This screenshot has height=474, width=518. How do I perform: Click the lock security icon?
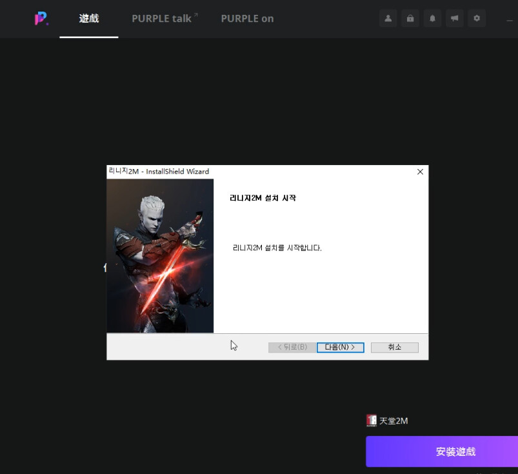click(410, 18)
